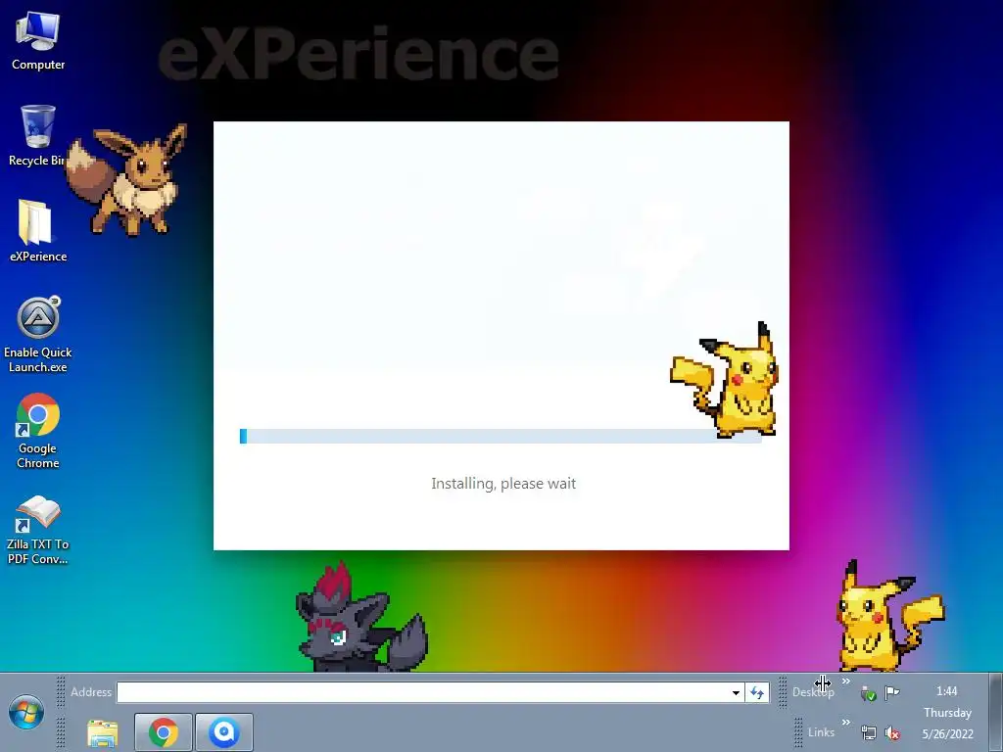Screen dimensions: 1003x752
Task: Click Safely Remove Hardware tray icon
Action: click(x=868, y=693)
